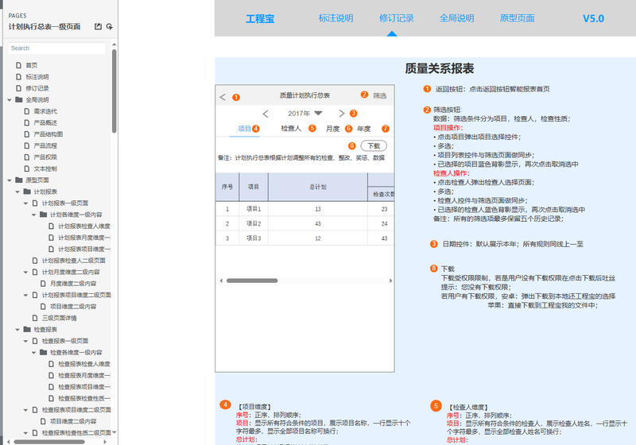
Task: Click the page icon next to 文本控制
Action: (x=27, y=168)
